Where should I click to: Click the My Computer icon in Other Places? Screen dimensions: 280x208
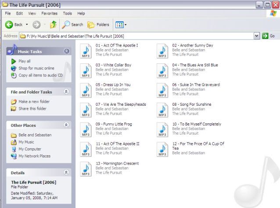click(14, 149)
